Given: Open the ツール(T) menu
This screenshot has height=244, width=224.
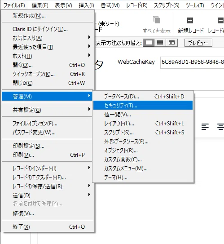Looking at the screenshot, I should pyautogui.click(x=195, y=5).
